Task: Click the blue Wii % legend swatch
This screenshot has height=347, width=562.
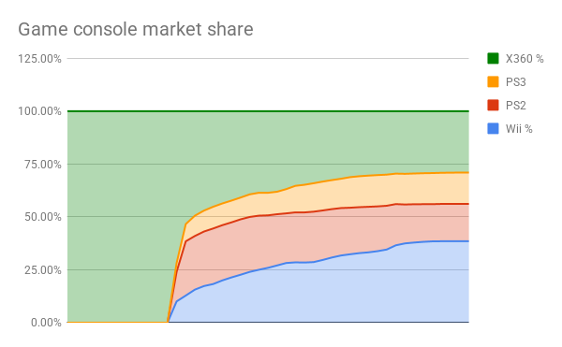Action: (493, 128)
